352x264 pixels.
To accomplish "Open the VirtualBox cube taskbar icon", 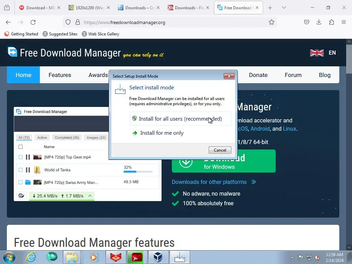I will click(158, 257).
